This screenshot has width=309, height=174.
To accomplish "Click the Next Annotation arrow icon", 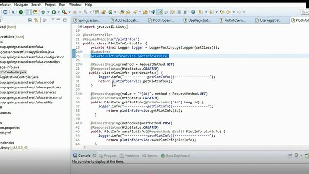I will coord(200,12).
